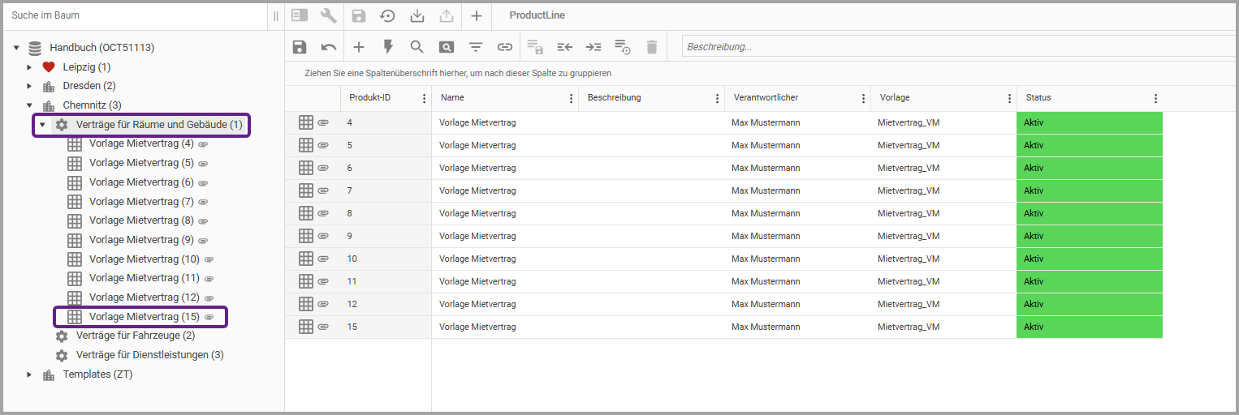The image size is (1239, 415).
Task: Collapse the Chemnitz tree node
Action: [29, 105]
